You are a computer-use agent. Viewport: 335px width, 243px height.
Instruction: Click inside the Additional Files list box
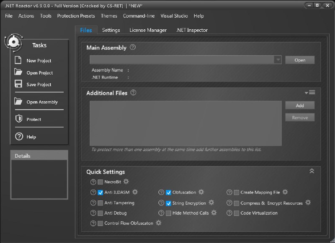coord(186,123)
